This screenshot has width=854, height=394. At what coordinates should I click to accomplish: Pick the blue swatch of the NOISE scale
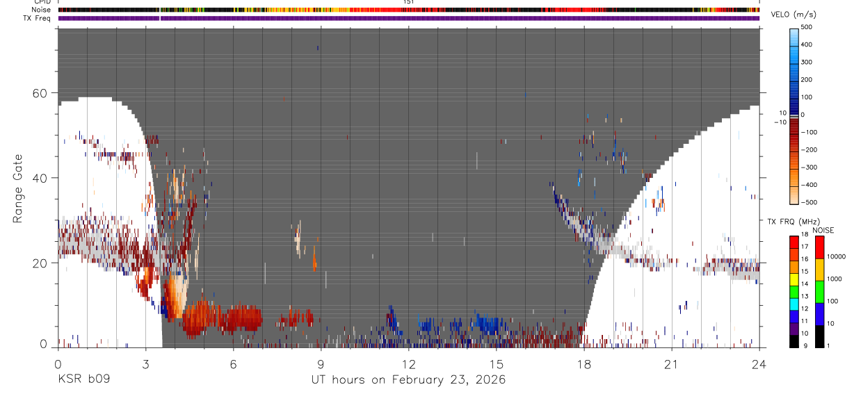(819, 313)
